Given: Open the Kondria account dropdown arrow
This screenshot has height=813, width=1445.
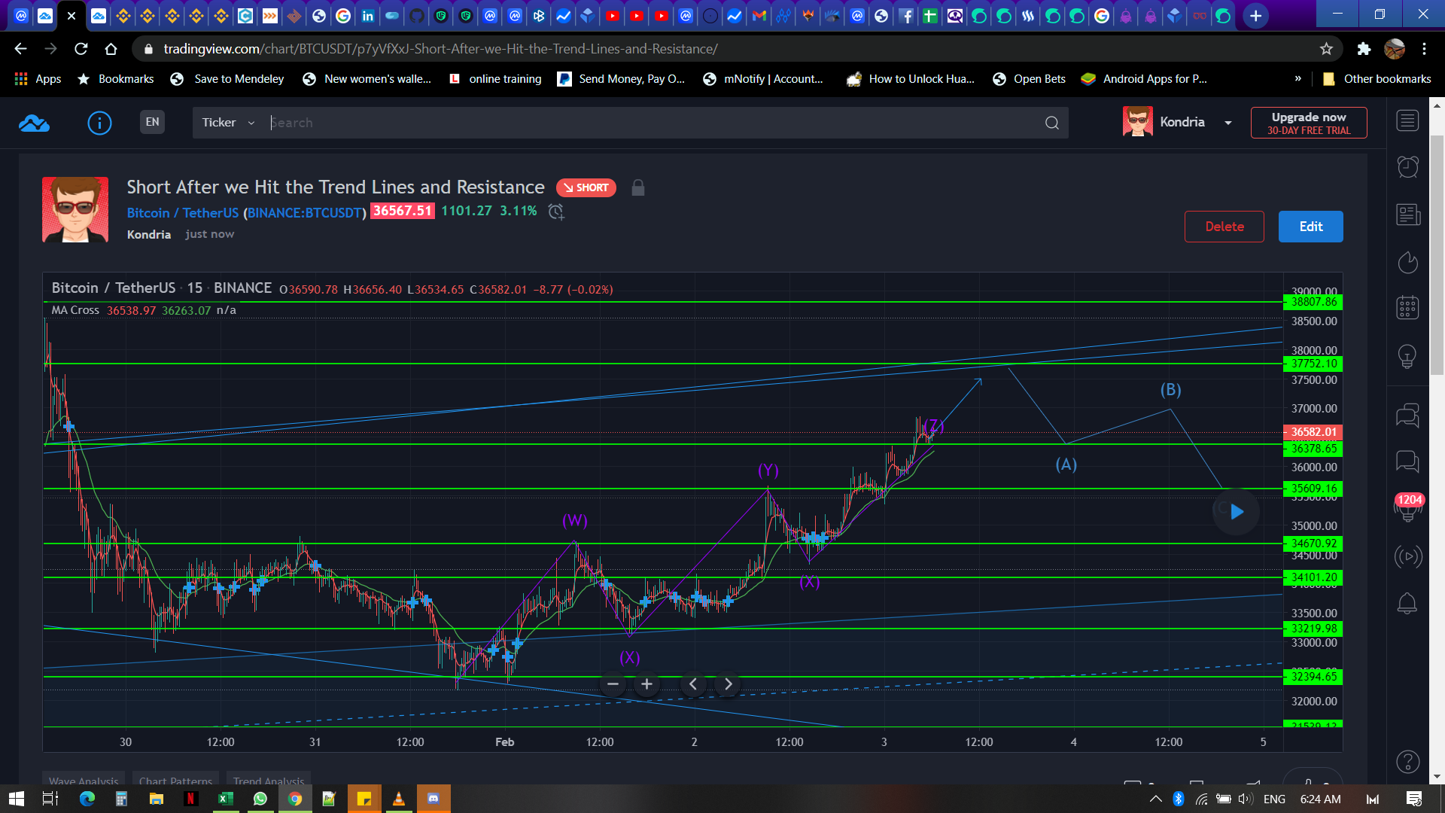Looking at the screenshot, I should (1228, 123).
